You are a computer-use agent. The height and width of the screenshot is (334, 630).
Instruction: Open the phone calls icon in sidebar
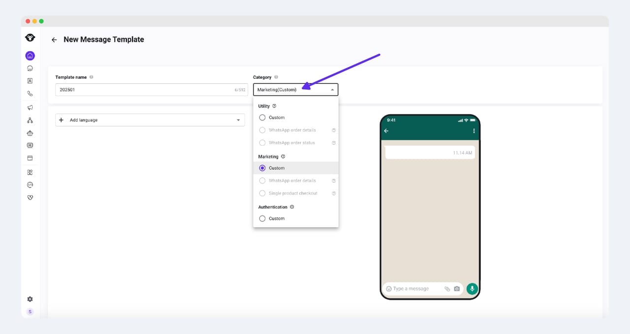[30, 94]
